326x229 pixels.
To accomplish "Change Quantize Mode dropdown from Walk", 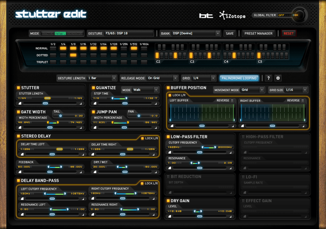I will pyautogui.click(x=146, y=90).
